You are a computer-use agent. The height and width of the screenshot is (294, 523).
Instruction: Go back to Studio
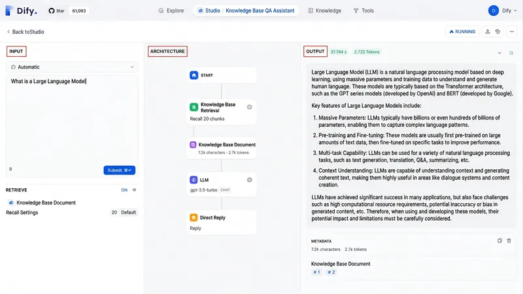25,31
